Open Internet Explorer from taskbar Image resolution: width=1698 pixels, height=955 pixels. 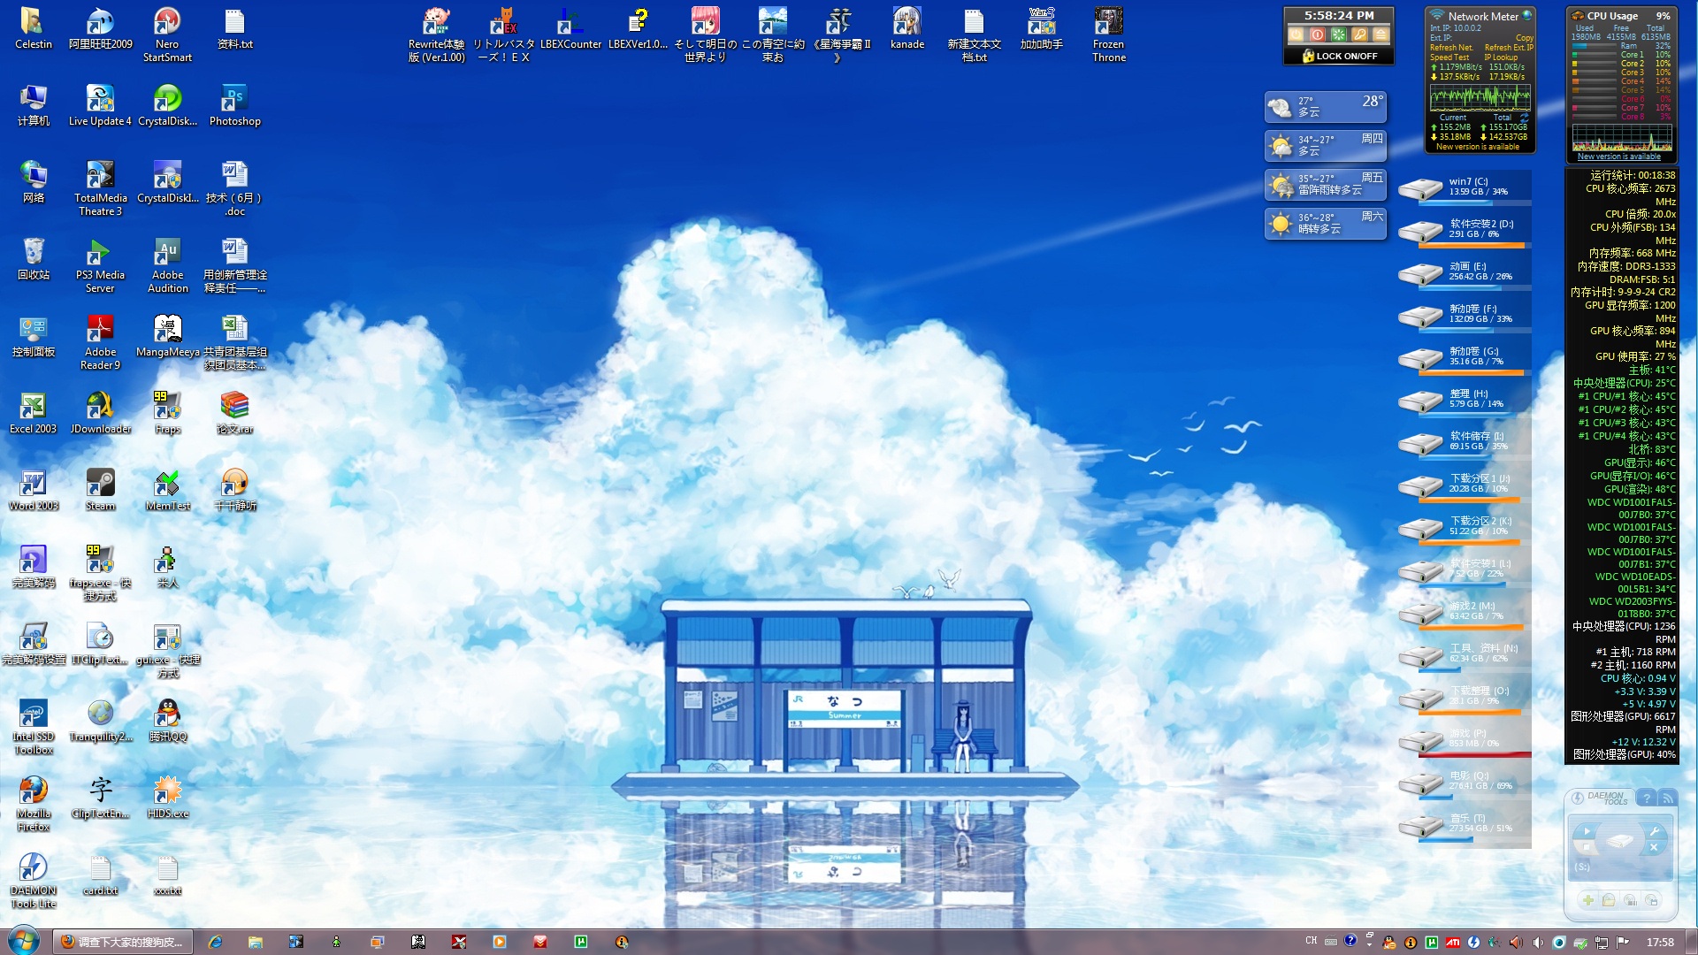pos(215,942)
